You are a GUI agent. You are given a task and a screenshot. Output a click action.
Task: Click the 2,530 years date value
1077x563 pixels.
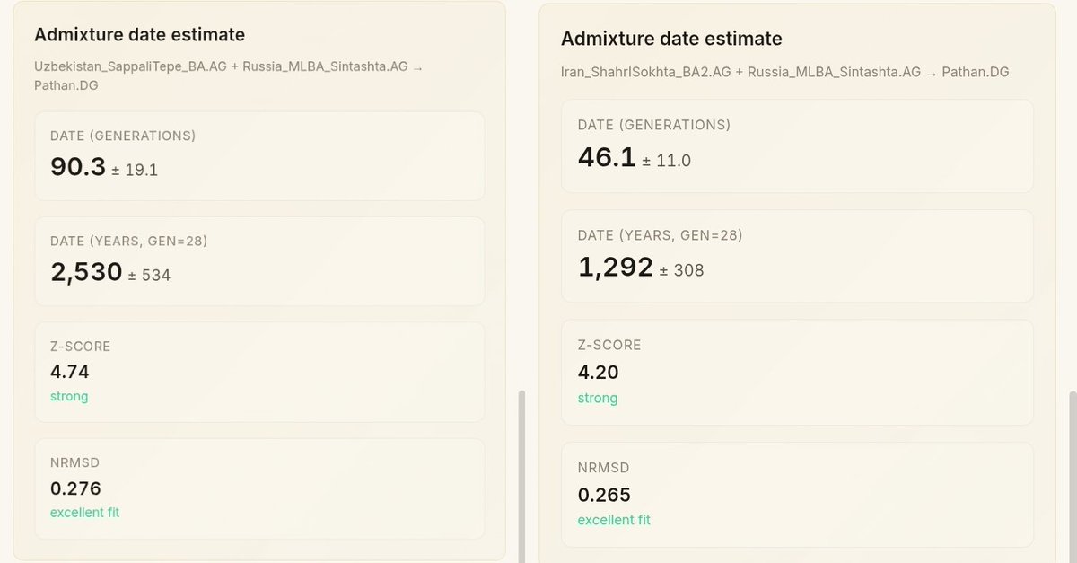pyautogui.click(x=86, y=272)
